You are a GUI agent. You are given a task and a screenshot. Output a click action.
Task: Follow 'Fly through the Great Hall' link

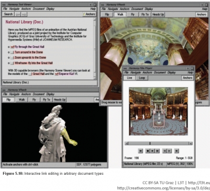(x=29, y=47)
